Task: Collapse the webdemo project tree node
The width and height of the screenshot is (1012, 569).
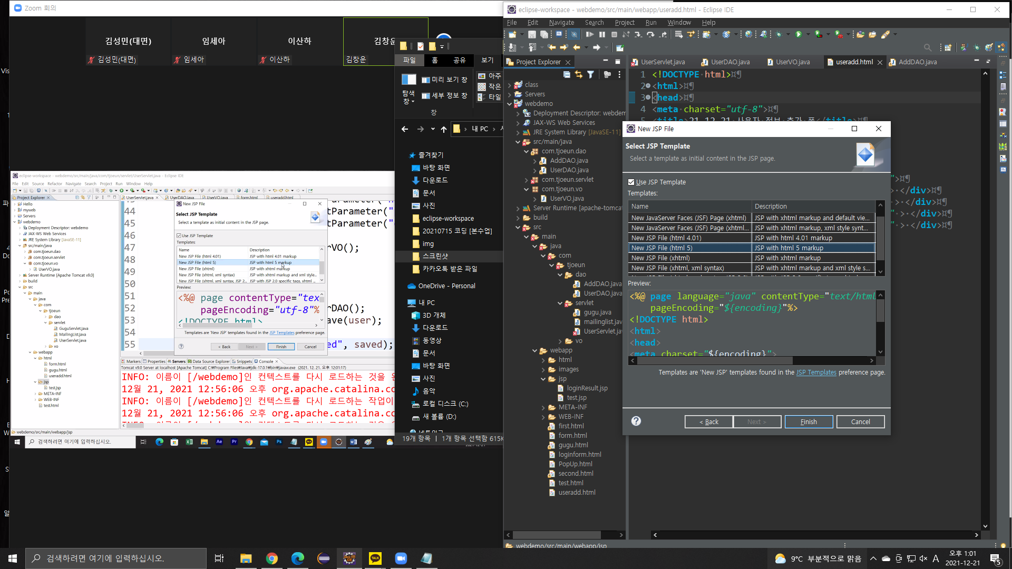Action: click(510, 104)
